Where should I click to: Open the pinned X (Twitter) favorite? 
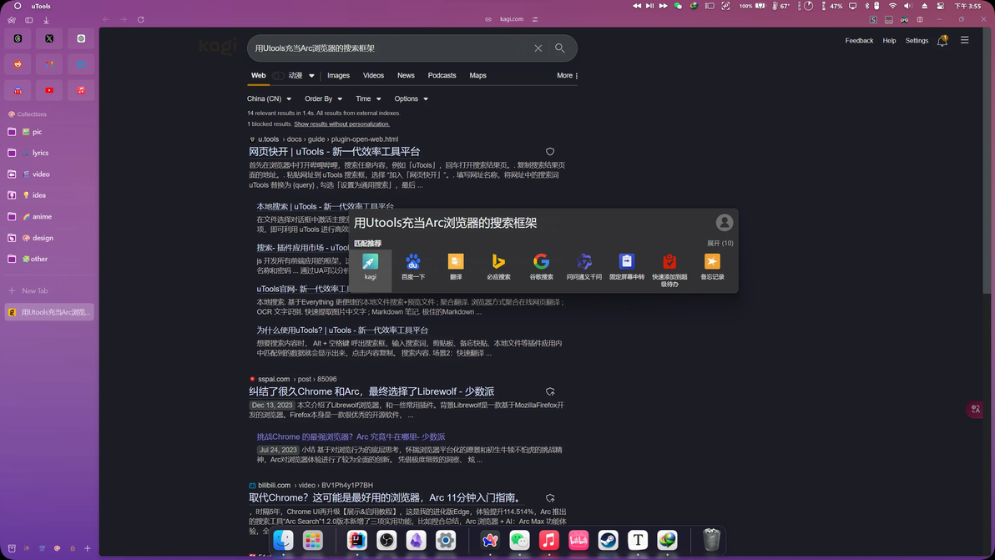coord(49,38)
